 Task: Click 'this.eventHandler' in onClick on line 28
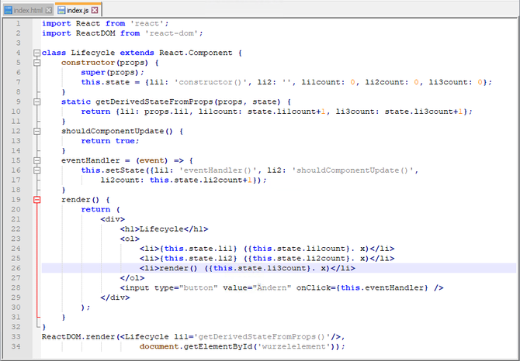tap(382, 287)
